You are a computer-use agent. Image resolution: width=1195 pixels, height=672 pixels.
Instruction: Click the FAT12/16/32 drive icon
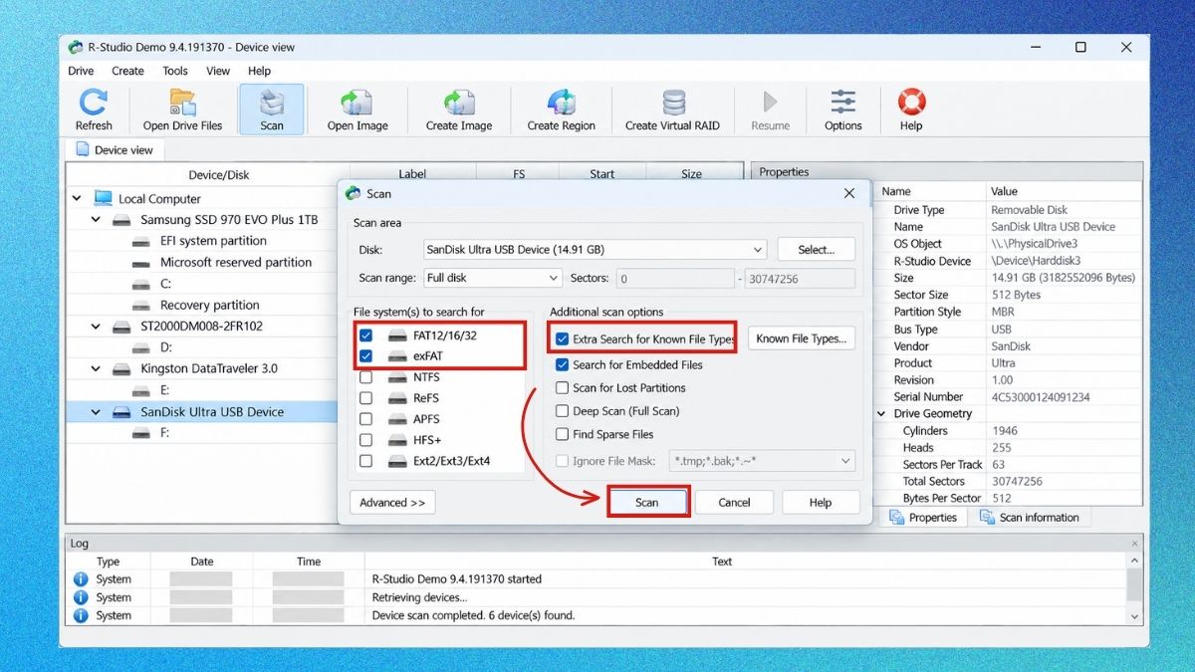[397, 336]
